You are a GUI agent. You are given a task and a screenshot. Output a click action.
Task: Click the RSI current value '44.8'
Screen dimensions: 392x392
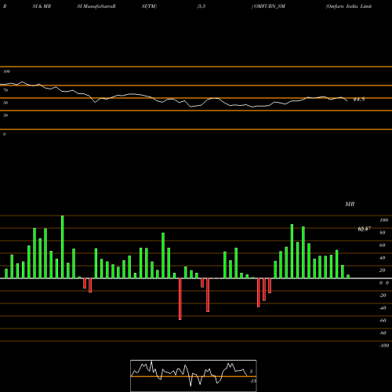(x=358, y=100)
